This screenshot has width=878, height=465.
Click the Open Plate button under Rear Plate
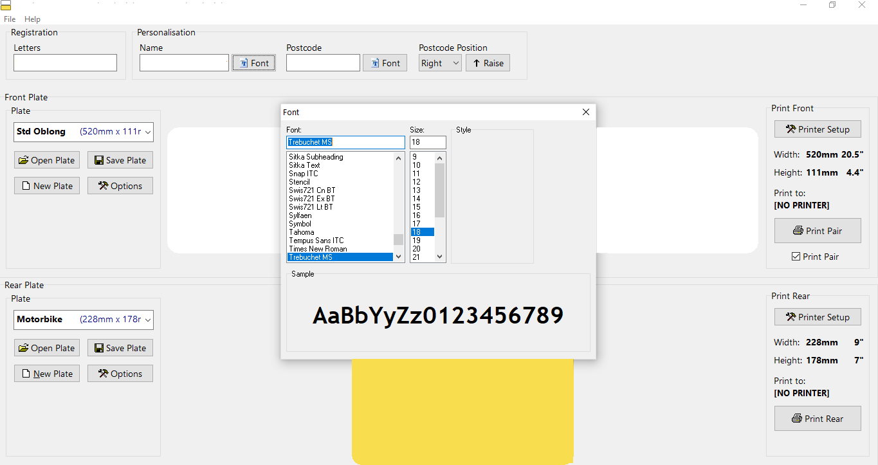pos(46,347)
